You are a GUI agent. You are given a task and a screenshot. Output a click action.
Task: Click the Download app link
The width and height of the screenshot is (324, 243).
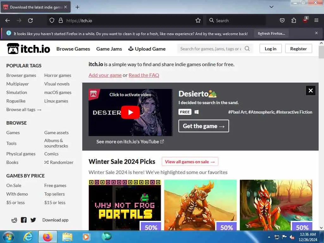tap(55, 220)
